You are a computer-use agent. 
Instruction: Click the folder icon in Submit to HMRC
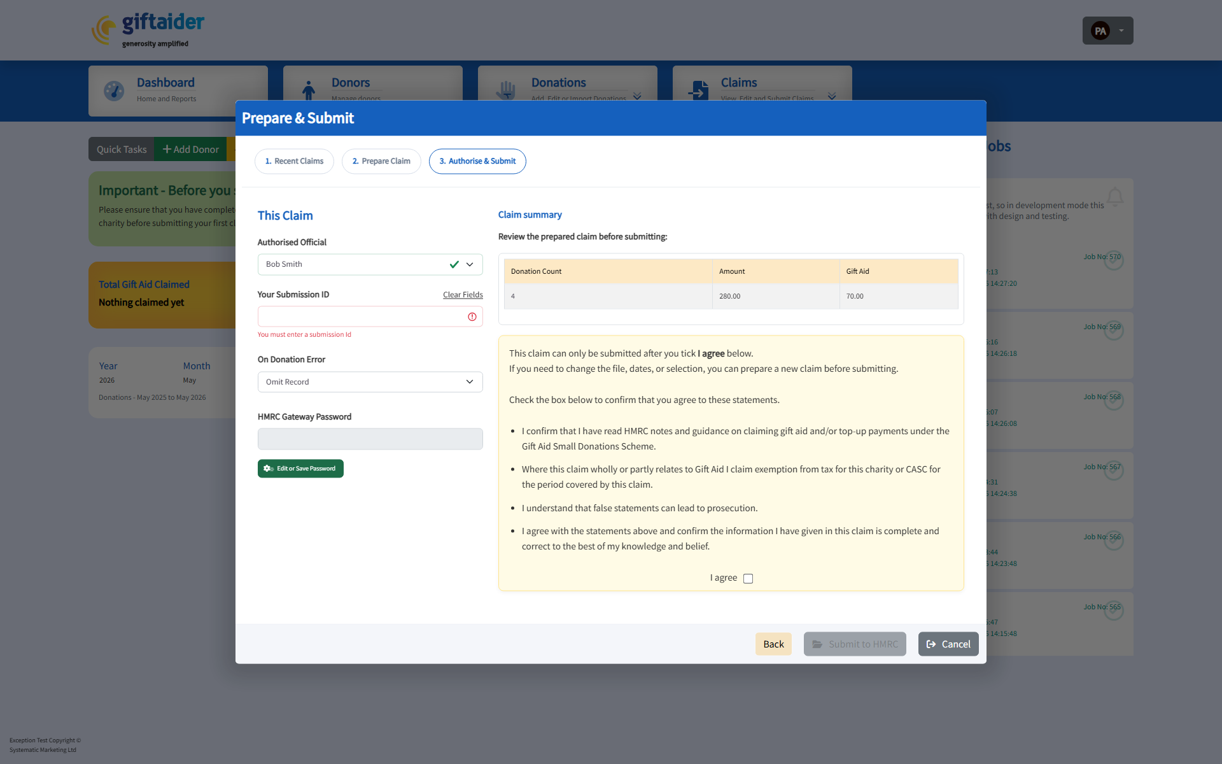click(817, 644)
